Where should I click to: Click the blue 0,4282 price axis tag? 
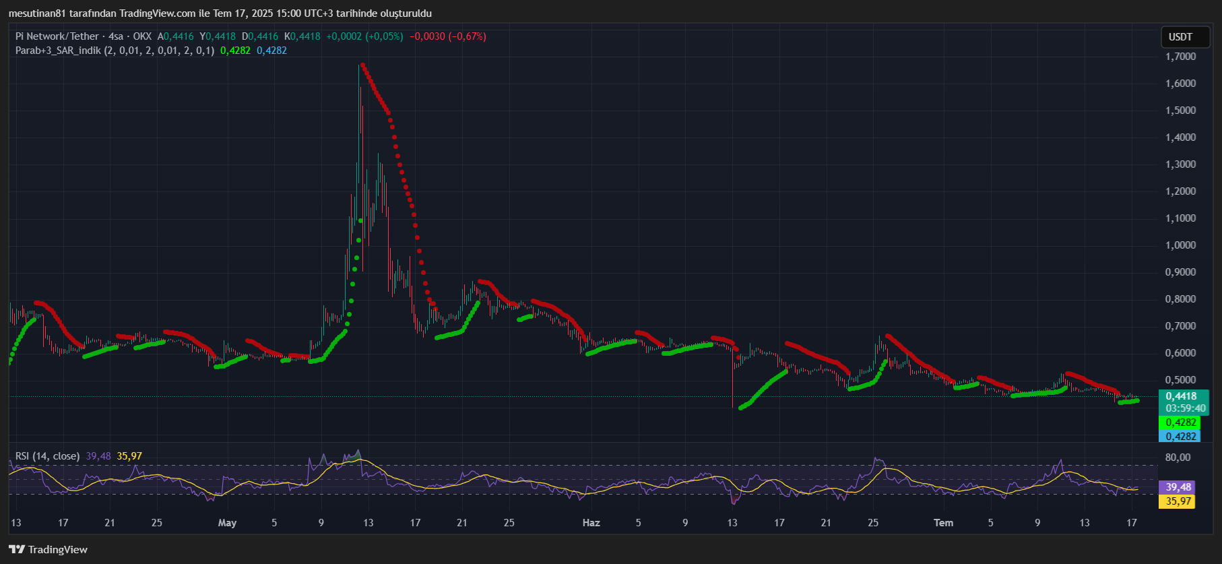pos(1180,436)
